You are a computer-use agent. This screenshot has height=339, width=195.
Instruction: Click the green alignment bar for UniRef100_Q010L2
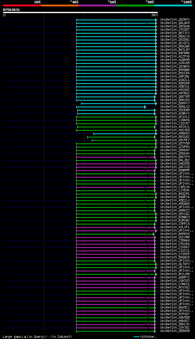point(116,117)
